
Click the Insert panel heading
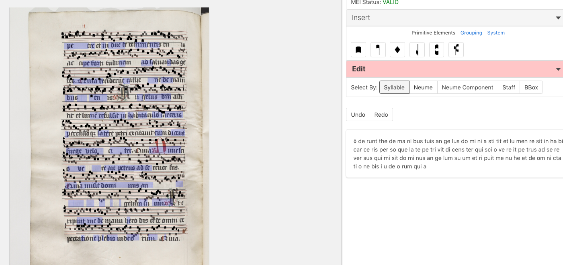(361, 18)
